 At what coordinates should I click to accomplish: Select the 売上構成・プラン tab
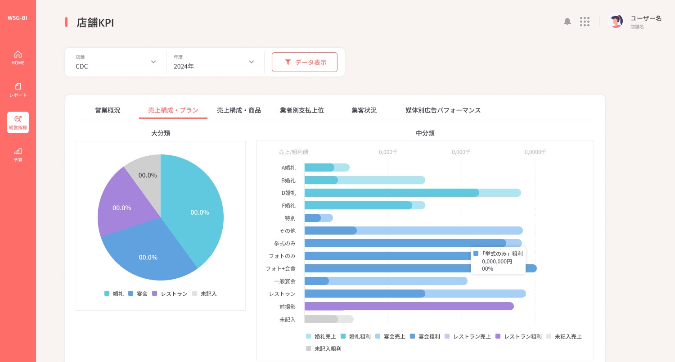coord(173,110)
